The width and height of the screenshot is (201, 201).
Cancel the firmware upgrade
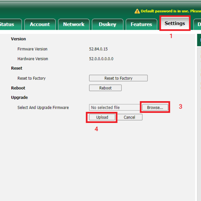click(129, 117)
